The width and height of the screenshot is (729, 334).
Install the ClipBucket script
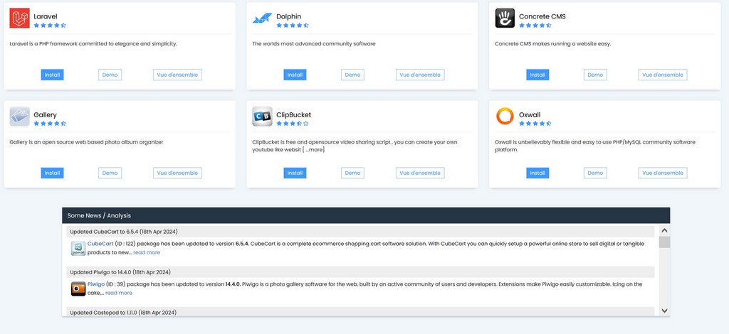pyautogui.click(x=295, y=173)
